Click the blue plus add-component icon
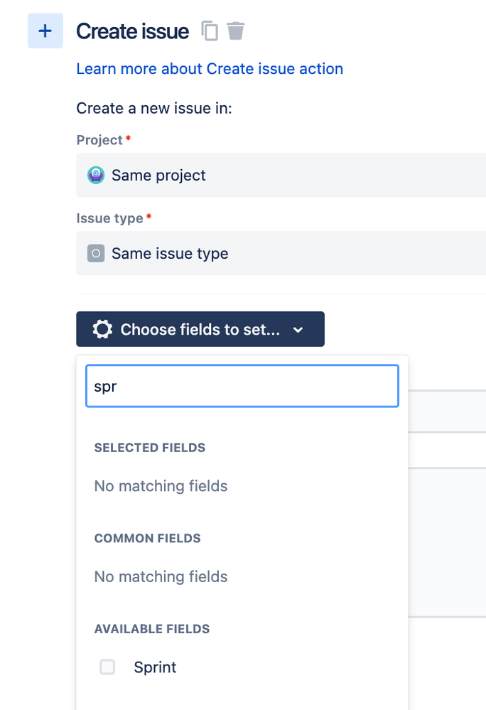Viewport: 486px width, 710px height. click(x=45, y=32)
